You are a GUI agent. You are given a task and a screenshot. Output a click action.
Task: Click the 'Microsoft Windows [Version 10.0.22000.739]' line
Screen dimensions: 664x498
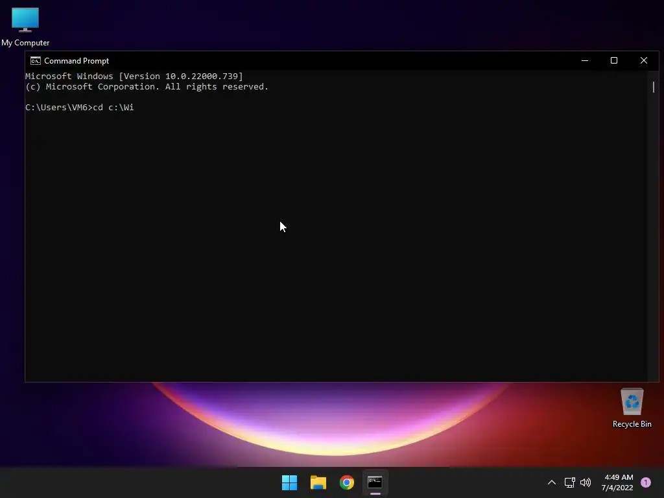pos(134,77)
